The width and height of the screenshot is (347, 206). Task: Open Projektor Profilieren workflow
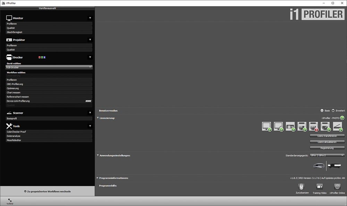click(x=49, y=45)
